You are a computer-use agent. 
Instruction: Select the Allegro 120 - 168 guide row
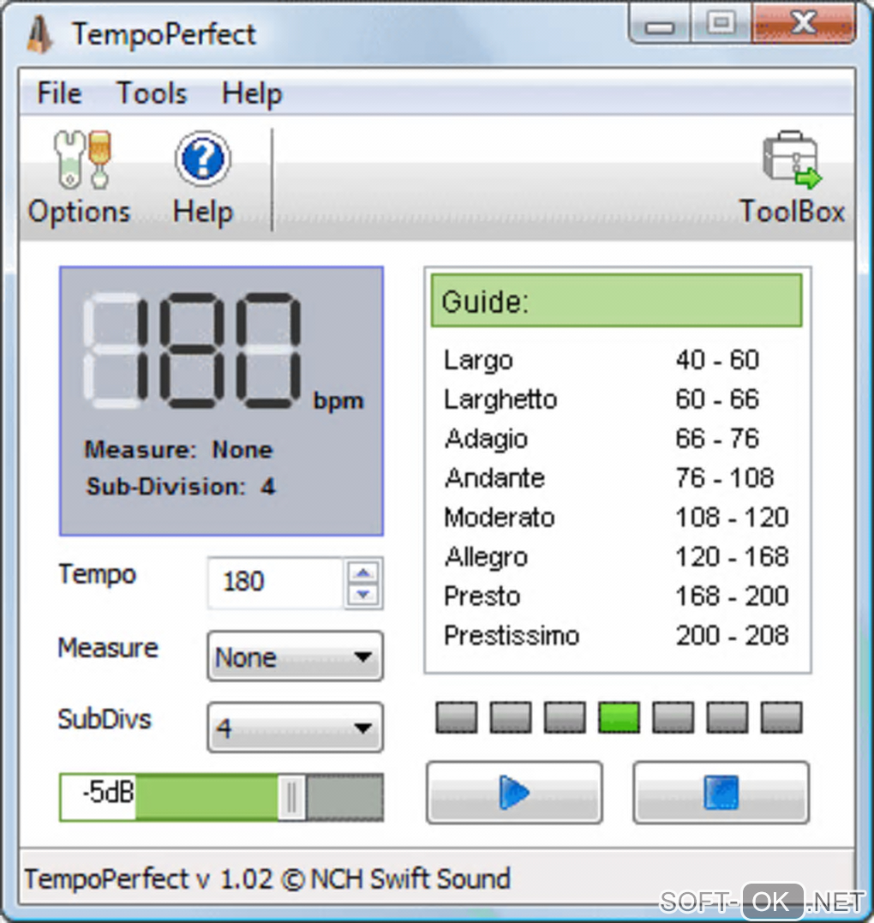[617, 557]
